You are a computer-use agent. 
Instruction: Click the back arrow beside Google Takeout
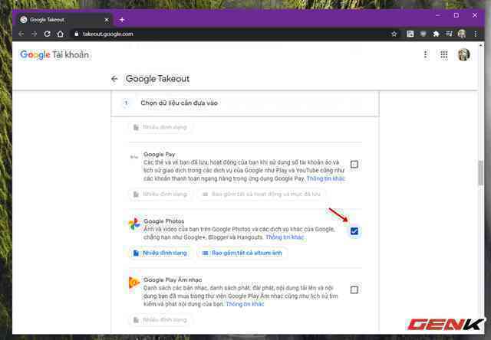(x=114, y=79)
